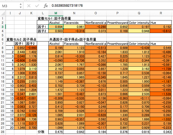Screen dimensions: 173x135
Task: Click the Name Box showing M3
Action: (x=5, y=6)
